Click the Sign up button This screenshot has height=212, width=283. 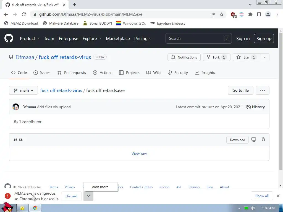[264, 39]
